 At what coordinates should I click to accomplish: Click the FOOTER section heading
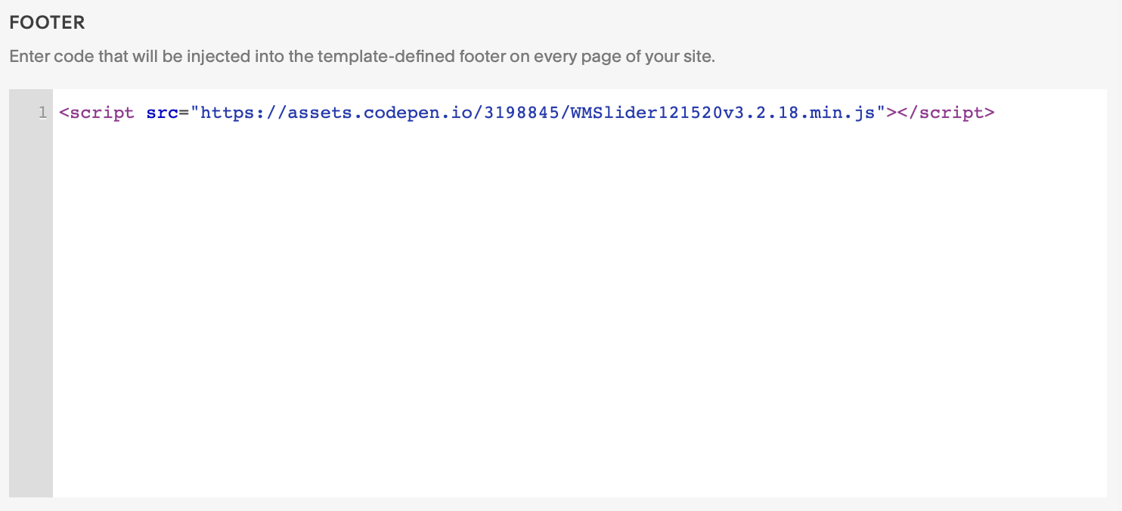coord(47,22)
